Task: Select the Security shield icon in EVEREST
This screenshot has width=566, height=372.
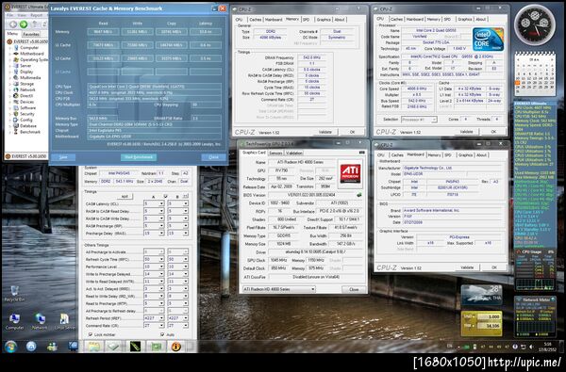Action: pos(16,114)
